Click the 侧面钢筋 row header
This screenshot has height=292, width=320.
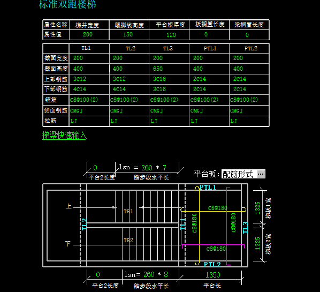pos(56,110)
